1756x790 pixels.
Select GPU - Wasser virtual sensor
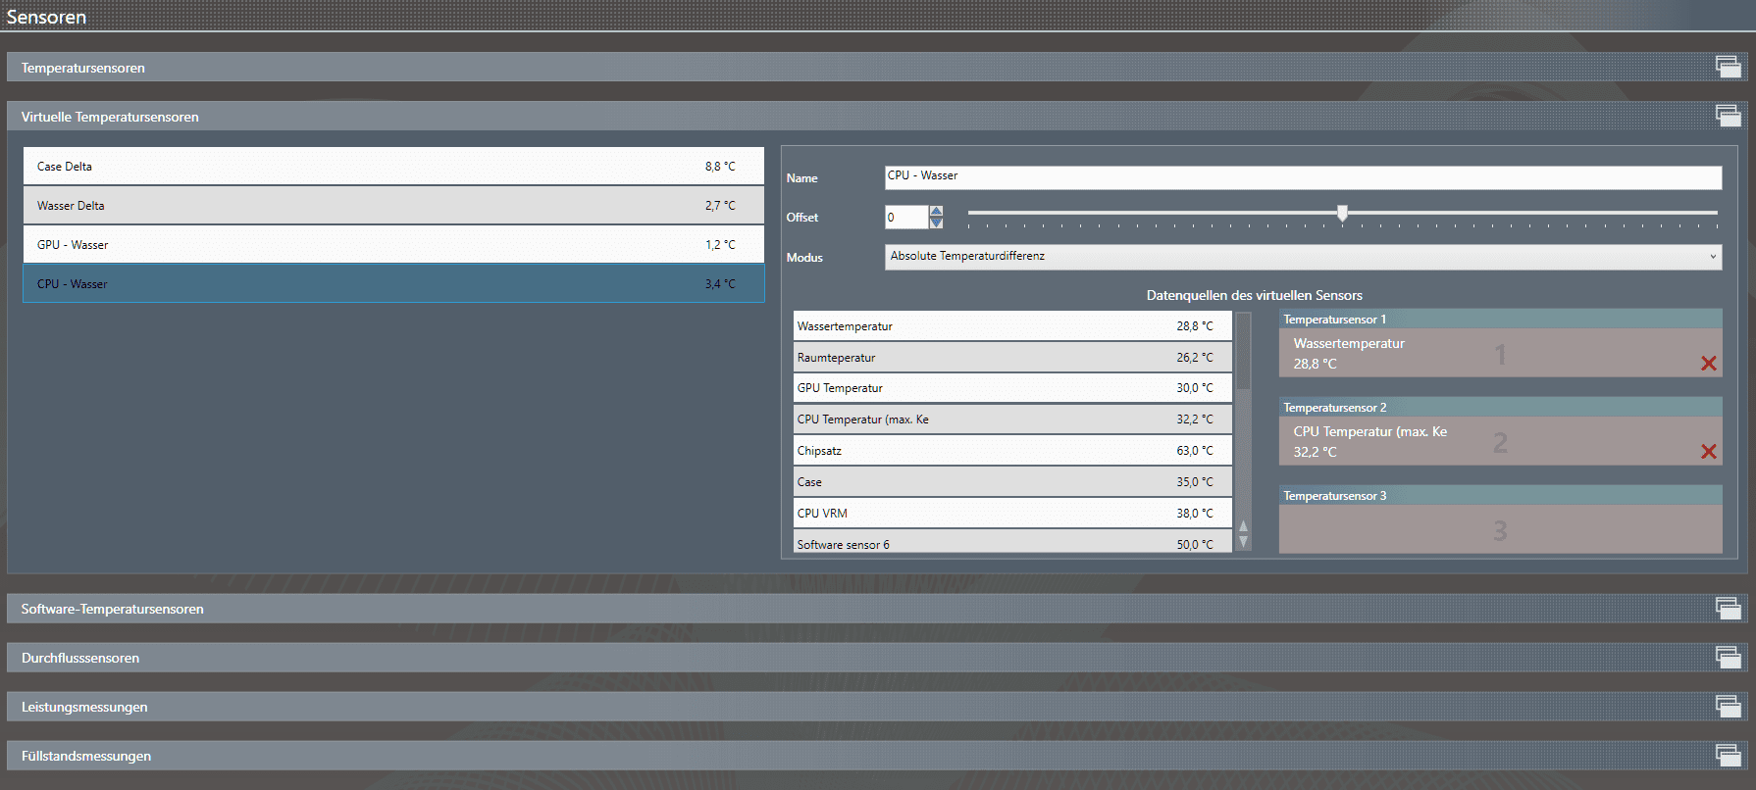(x=393, y=245)
